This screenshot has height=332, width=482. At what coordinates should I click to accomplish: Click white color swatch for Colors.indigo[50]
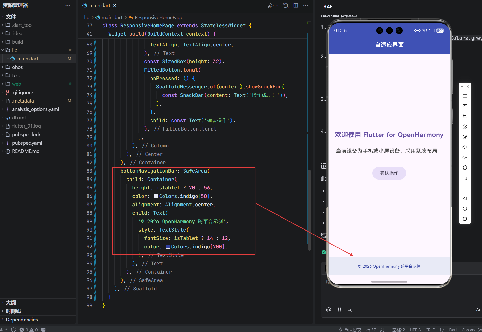tap(156, 196)
